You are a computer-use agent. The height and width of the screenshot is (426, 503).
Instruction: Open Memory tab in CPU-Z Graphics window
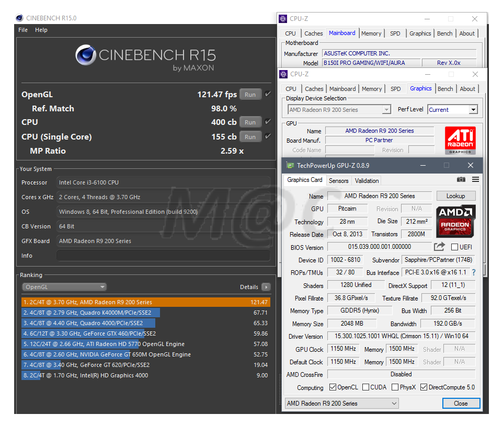pos(372,89)
